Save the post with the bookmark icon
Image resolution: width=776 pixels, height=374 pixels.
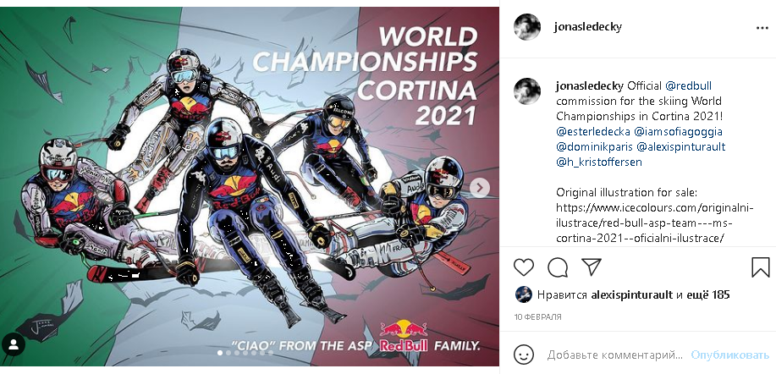761,267
